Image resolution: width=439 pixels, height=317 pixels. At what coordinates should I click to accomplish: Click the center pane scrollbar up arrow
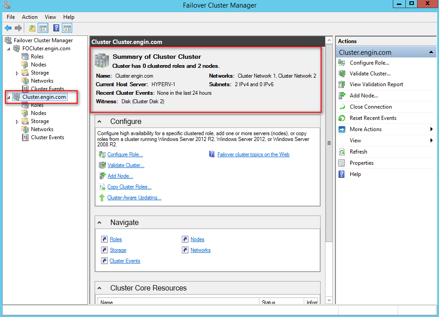click(329, 41)
